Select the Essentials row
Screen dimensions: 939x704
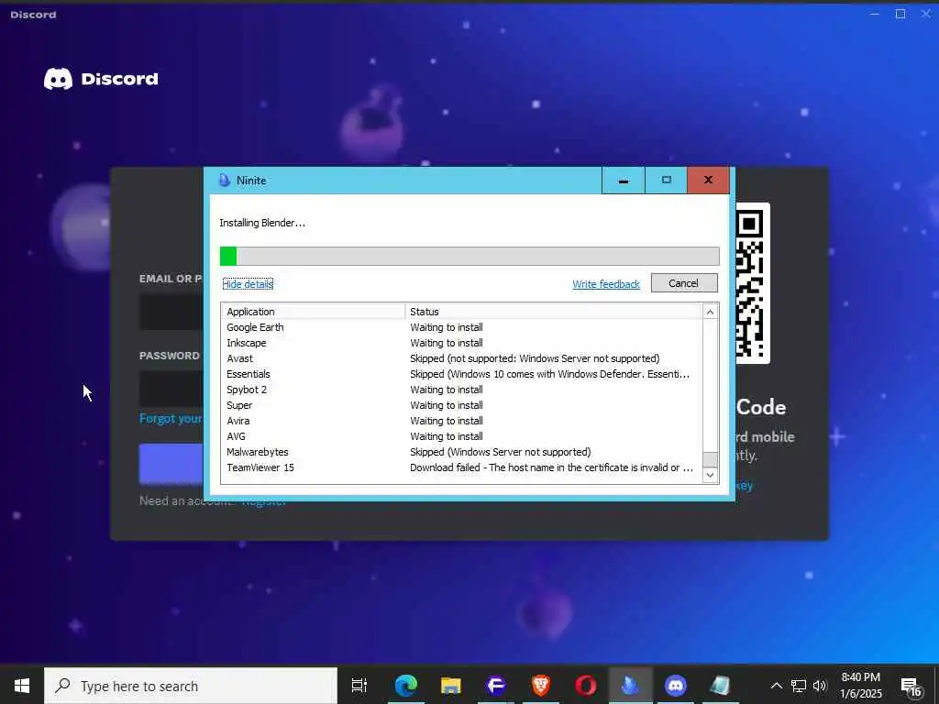461,374
